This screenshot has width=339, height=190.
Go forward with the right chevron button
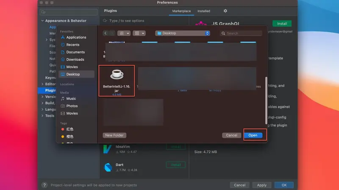(x=112, y=33)
